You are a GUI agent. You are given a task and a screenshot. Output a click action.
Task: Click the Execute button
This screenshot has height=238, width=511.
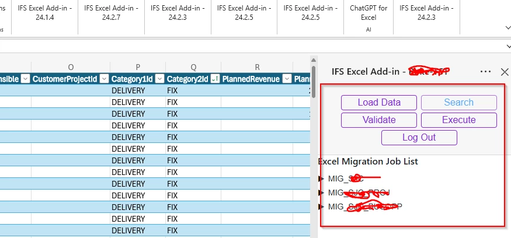[x=459, y=120]
